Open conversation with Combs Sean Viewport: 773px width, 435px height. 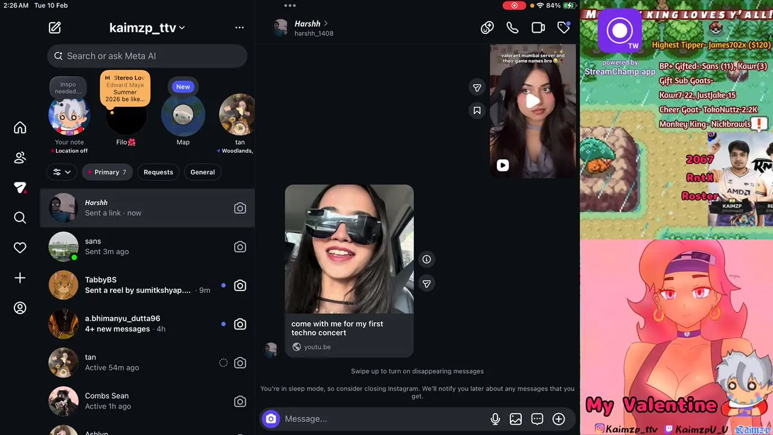(x=147, y=401)
